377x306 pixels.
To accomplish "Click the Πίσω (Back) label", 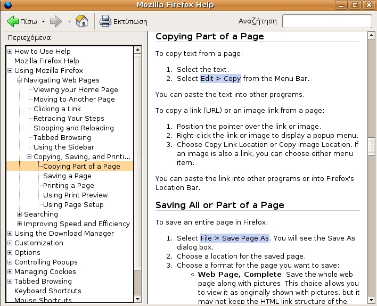I will point(29,22).
